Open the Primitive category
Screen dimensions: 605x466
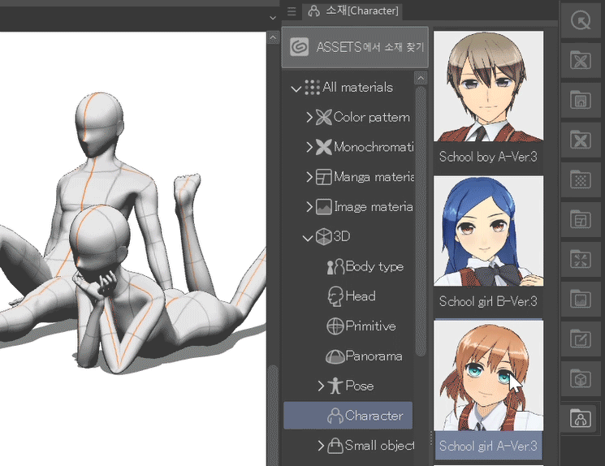(x=370, y=326)
